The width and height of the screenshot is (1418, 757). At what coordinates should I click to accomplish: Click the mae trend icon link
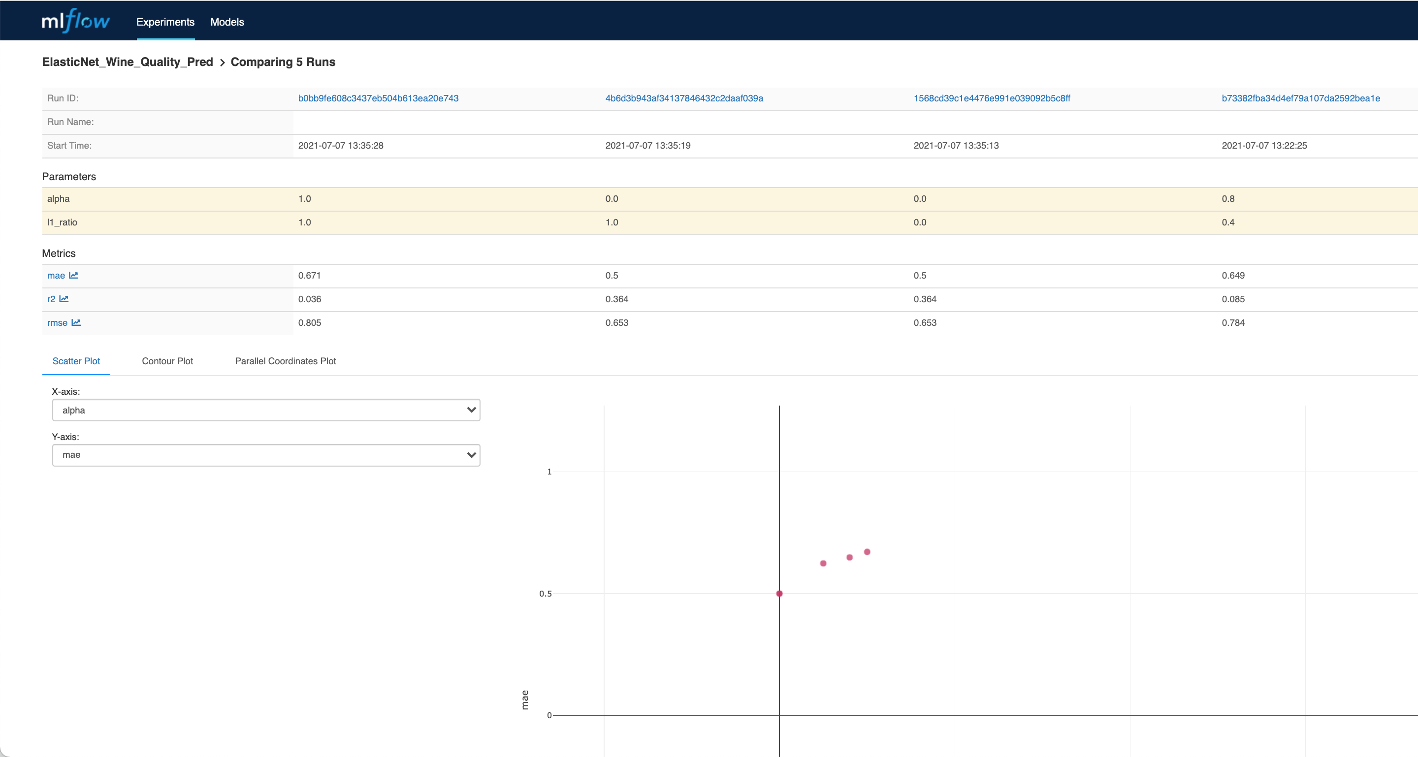[74, 275]
